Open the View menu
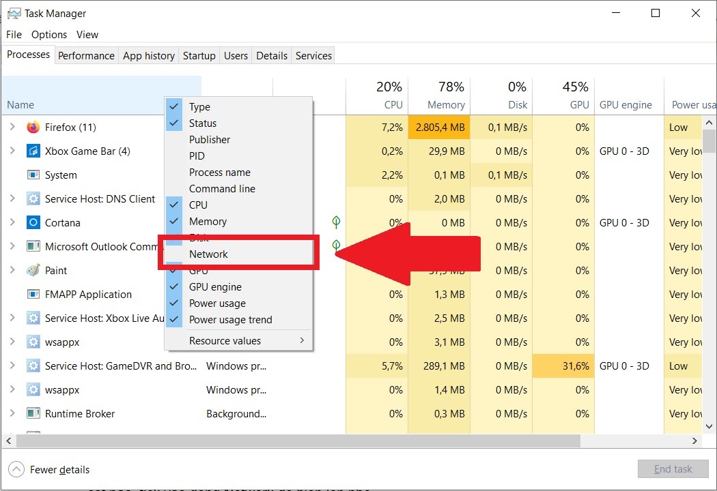This screenshot has height=491, width=717. coord(87,35)
